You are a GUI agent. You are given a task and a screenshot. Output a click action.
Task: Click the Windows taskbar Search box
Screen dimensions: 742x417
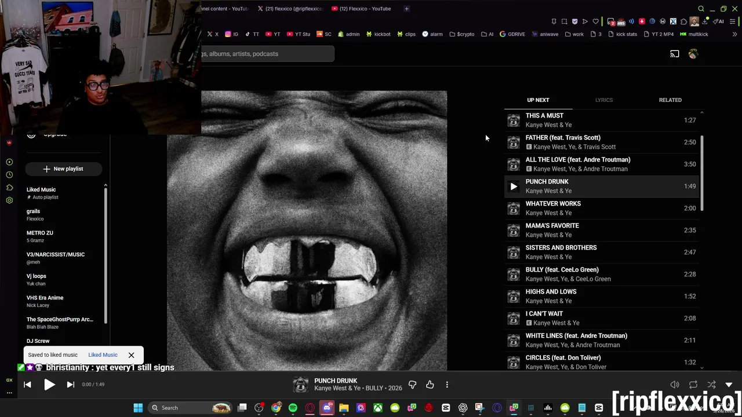click(x=191, y=408)
